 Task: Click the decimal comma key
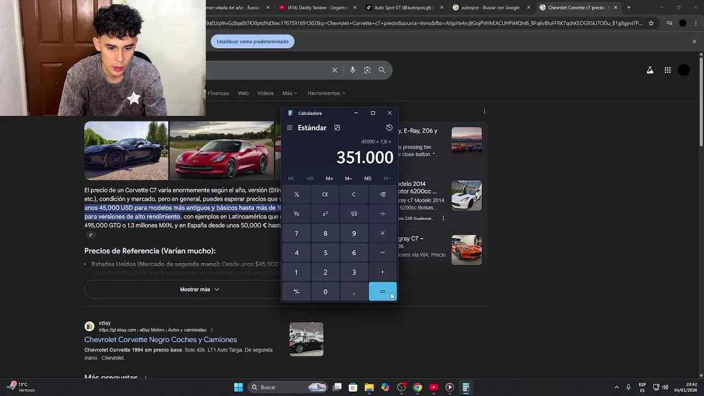[x=354, y=291]
